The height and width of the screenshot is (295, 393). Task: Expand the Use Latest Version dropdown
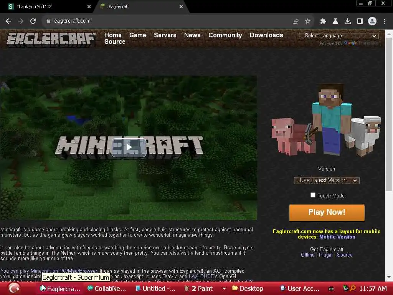point(327,181)
